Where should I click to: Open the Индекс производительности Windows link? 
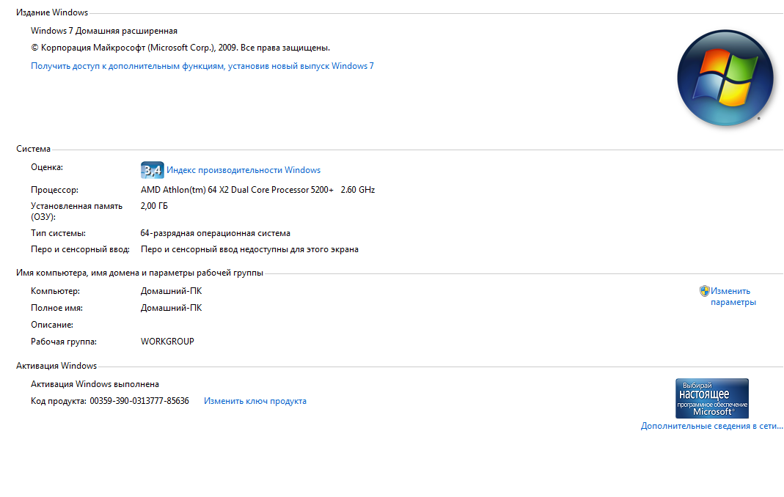243,170
